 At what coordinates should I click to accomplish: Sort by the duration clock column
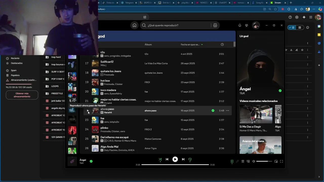tap(222, 44)
